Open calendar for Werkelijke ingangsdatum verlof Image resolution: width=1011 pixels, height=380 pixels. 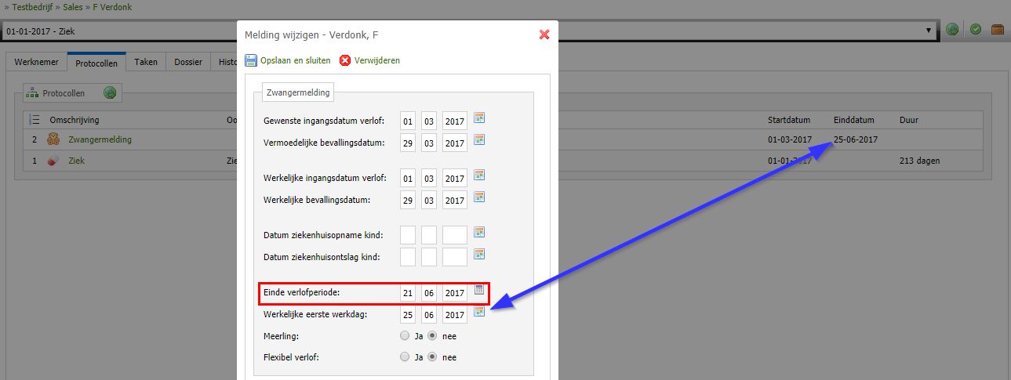(x=479, y=176)
